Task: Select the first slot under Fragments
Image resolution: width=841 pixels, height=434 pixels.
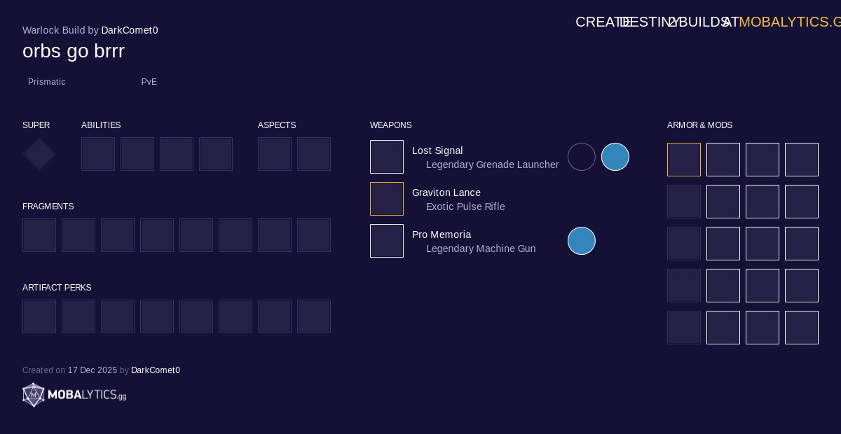Action: (x=39, y=235)
